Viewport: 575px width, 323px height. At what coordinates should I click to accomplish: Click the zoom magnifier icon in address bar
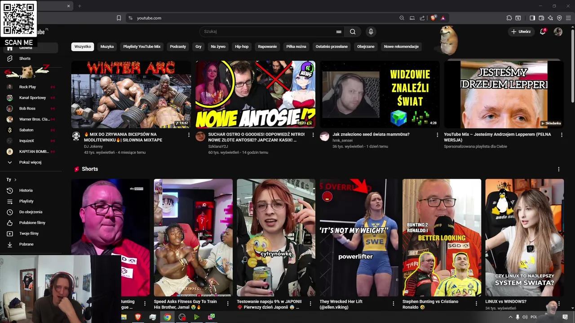402,18
